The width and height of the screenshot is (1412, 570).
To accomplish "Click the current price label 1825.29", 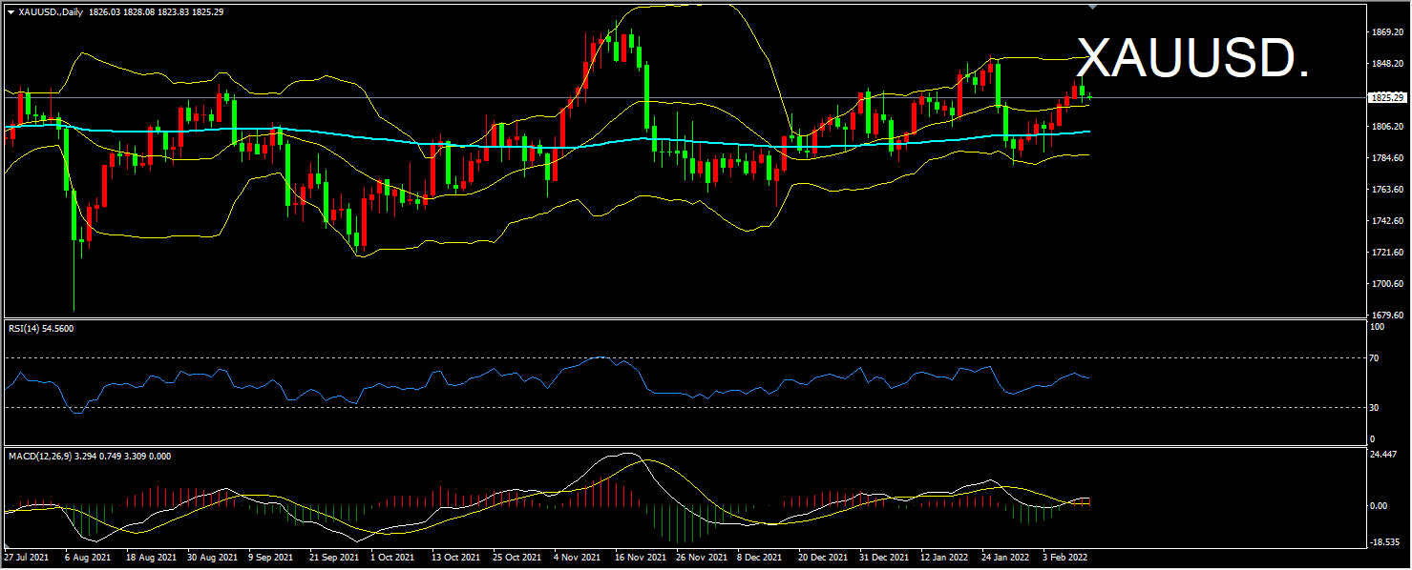I will (1385, 98).
